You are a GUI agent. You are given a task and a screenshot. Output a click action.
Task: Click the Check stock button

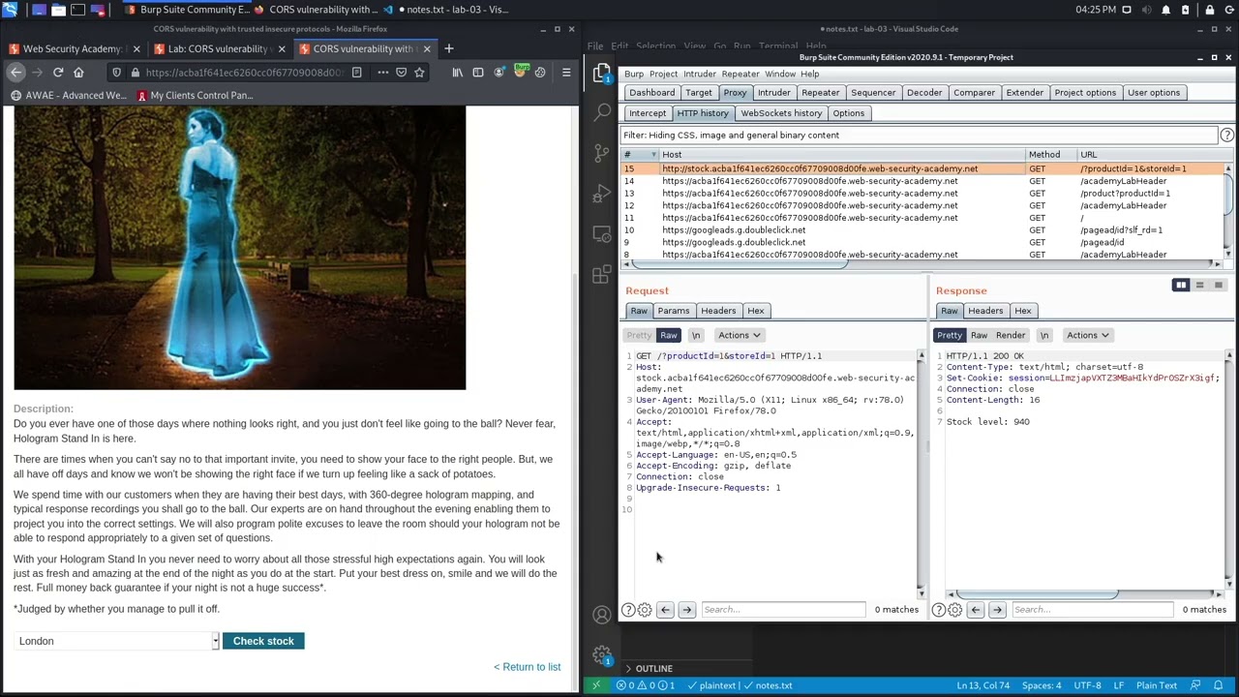coord(263,641)
